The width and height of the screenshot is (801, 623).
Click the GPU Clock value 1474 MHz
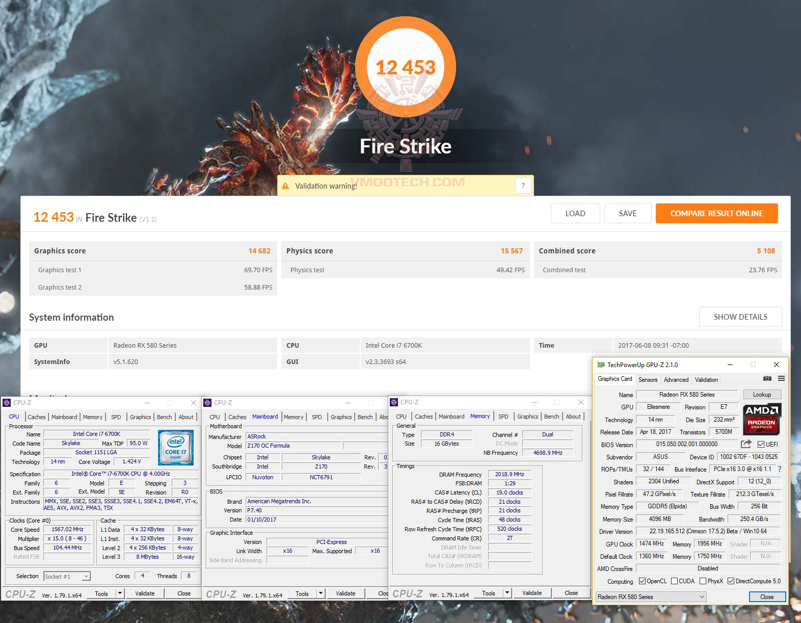[651, 543]
